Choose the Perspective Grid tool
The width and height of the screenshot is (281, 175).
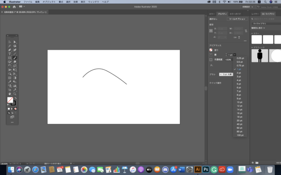pos(15,74)
